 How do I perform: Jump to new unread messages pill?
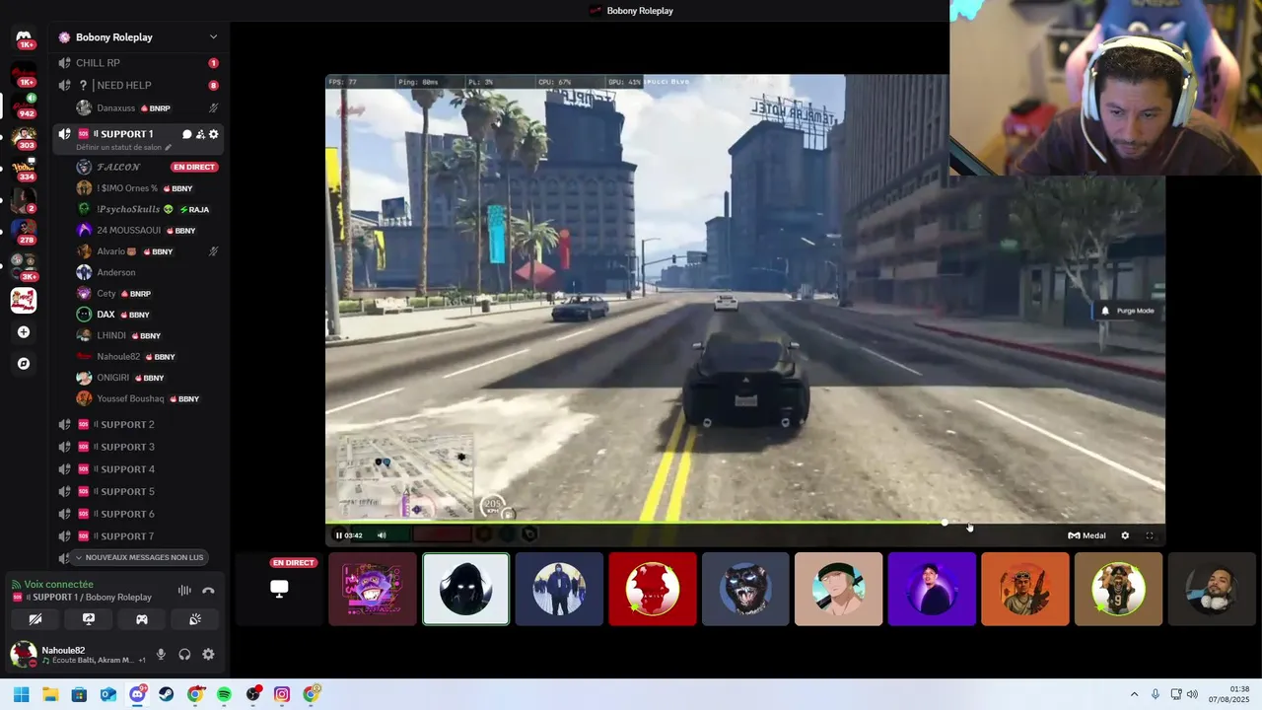click(x=138, y=557)
